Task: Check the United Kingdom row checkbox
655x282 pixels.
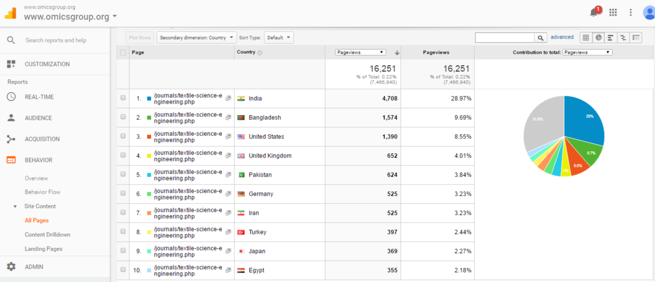Action: [123, 155]
